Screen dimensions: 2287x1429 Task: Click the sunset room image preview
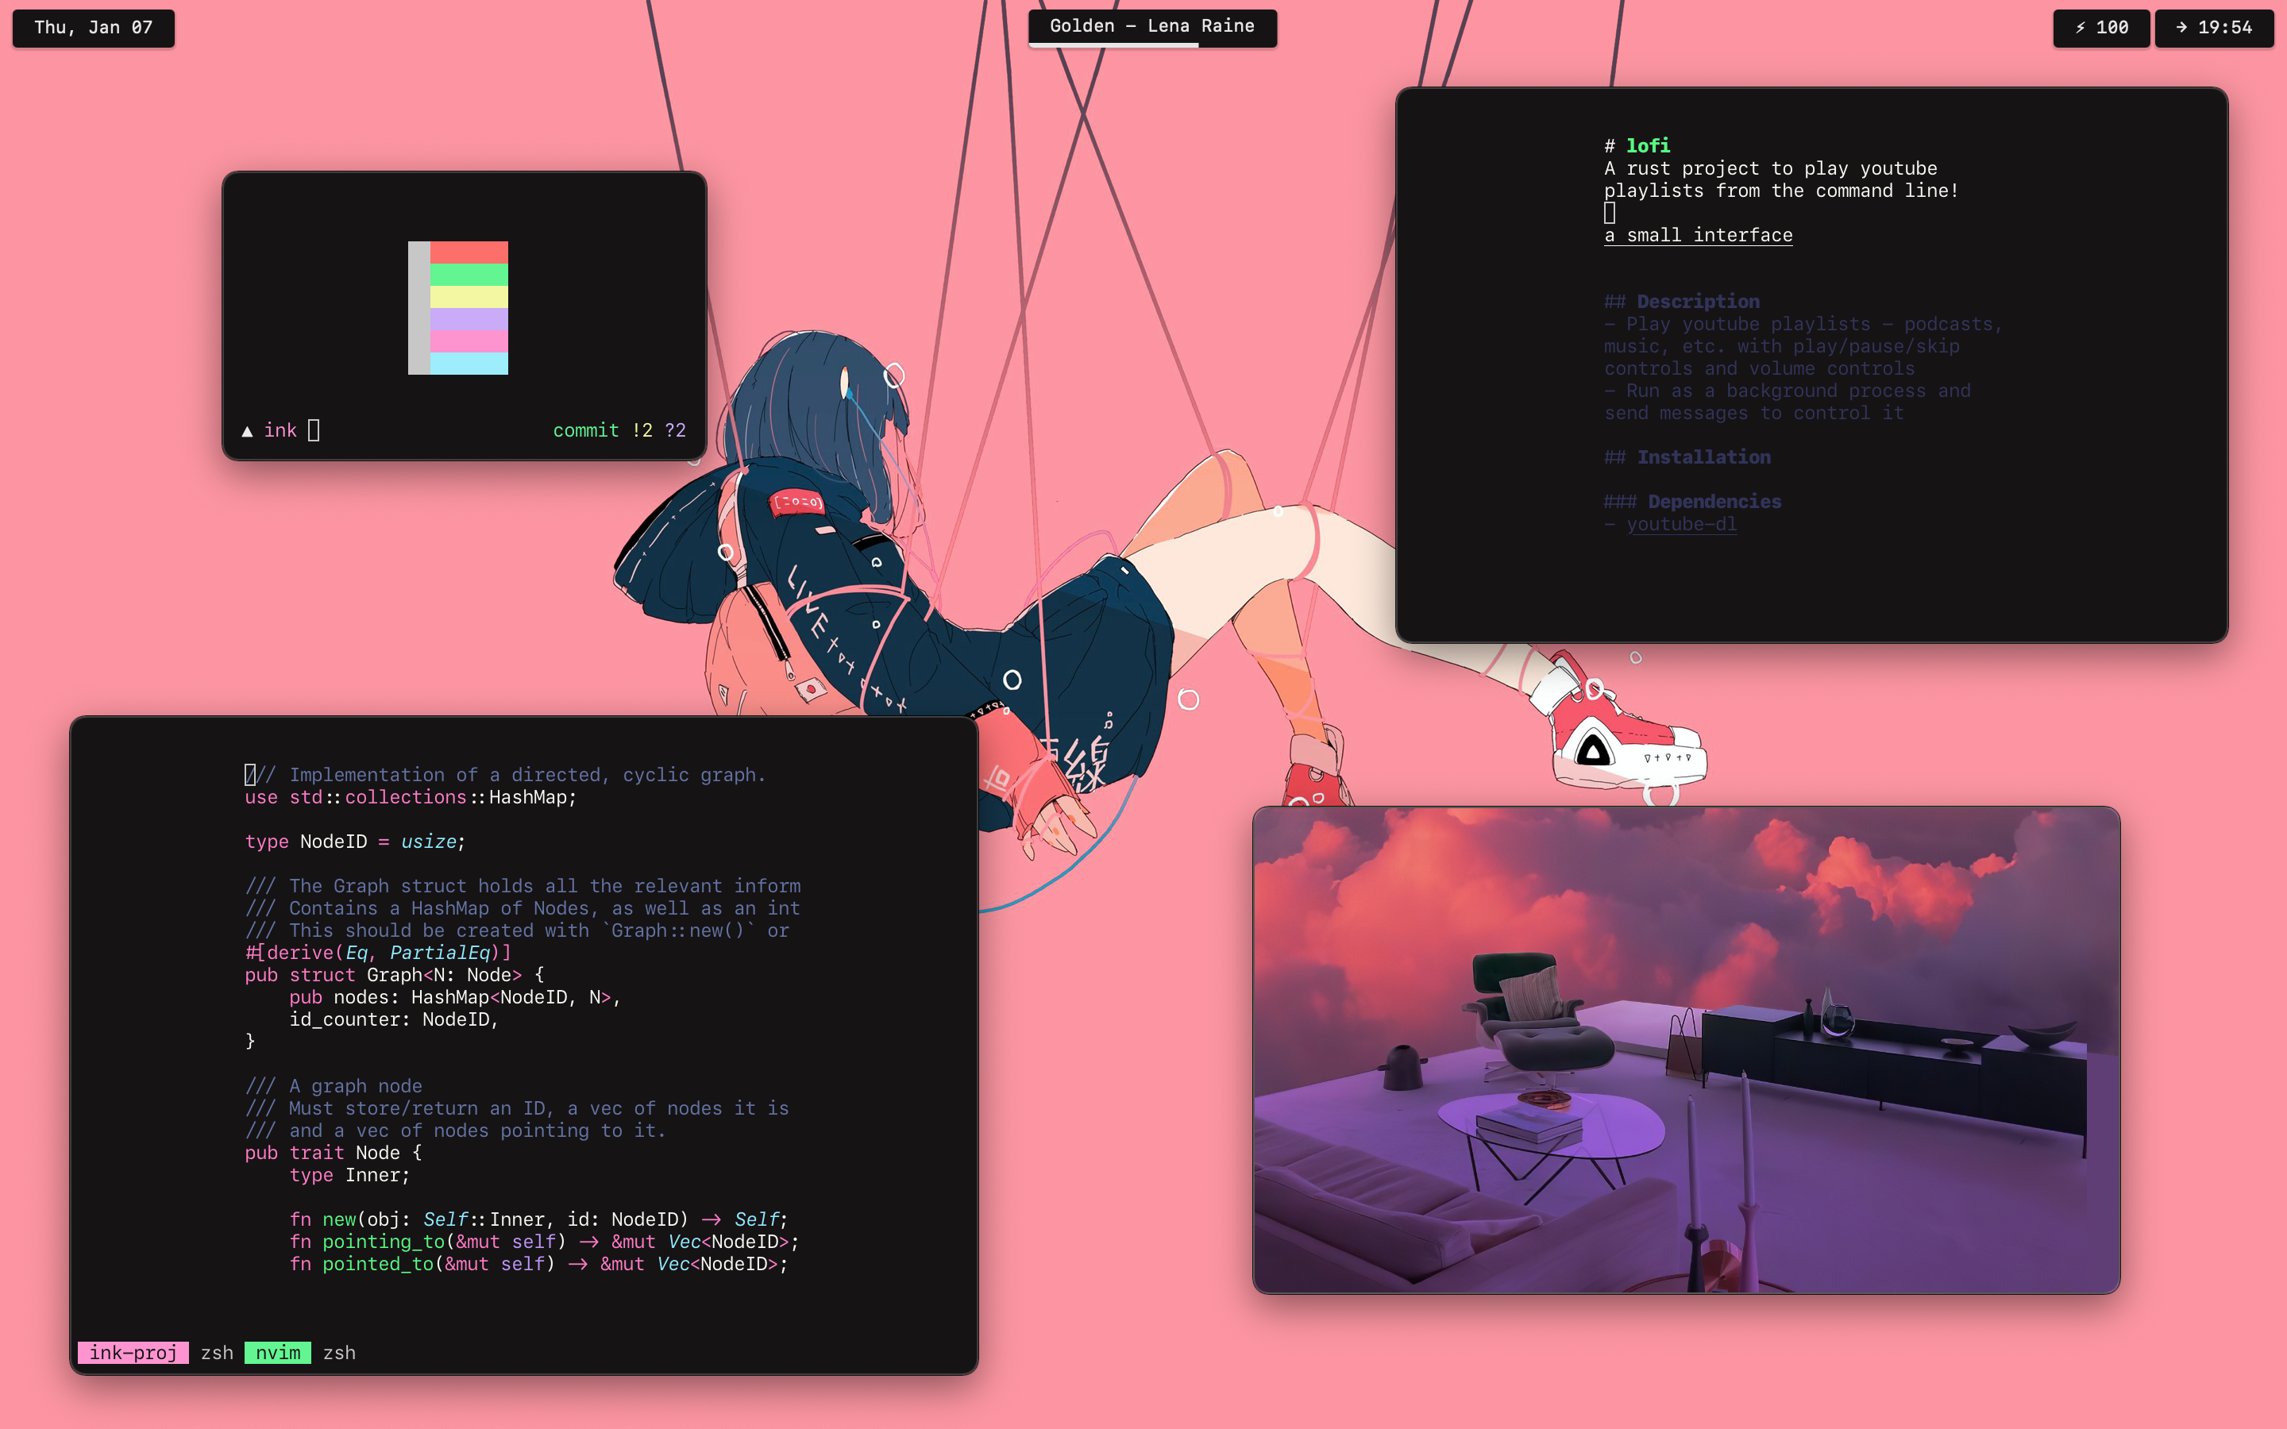point(1686,1049)
